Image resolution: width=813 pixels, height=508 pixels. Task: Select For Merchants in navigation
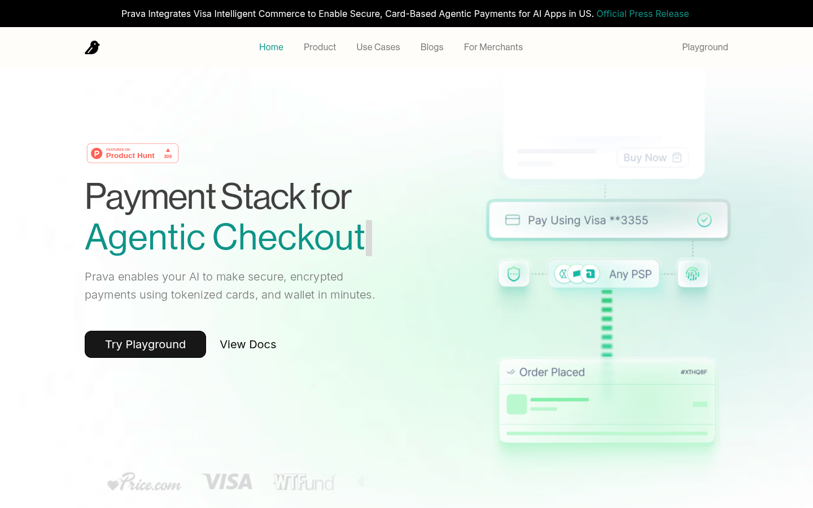tap(493, 47)
